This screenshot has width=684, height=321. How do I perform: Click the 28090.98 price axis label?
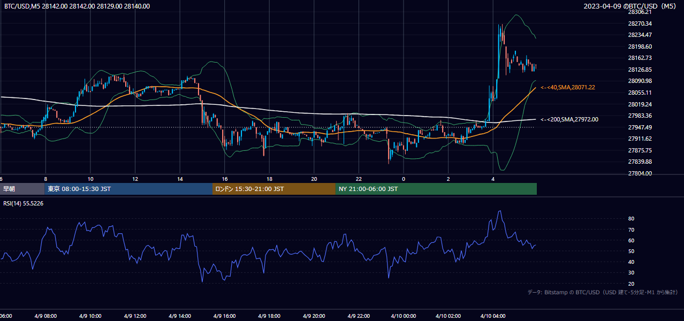(x=640, y=81)
